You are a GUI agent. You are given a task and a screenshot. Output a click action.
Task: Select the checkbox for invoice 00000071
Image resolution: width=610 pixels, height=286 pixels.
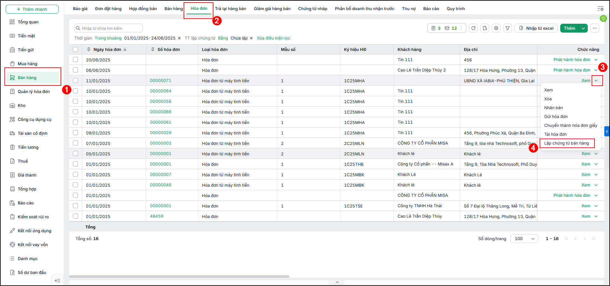click(75, 80)
